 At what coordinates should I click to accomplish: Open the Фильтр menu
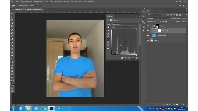(x=67, y=2)
